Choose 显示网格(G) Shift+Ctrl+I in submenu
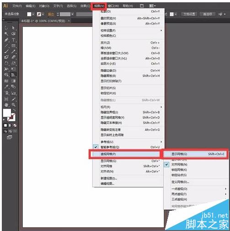 tap(196, 154)
